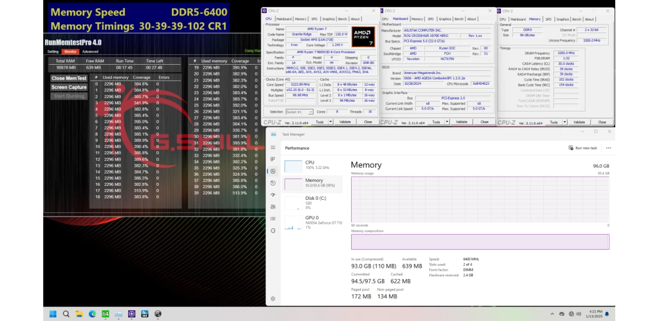
Task: Open the volume control in system tray
Action: point(578,314)
